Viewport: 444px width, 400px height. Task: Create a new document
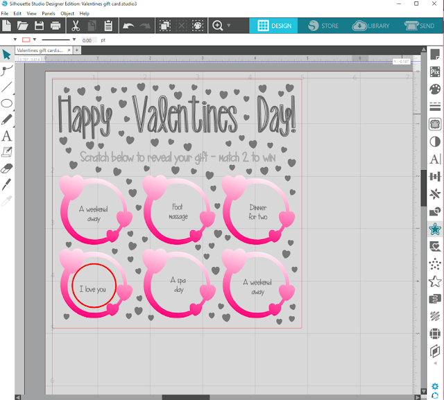(x=6, y=26)
